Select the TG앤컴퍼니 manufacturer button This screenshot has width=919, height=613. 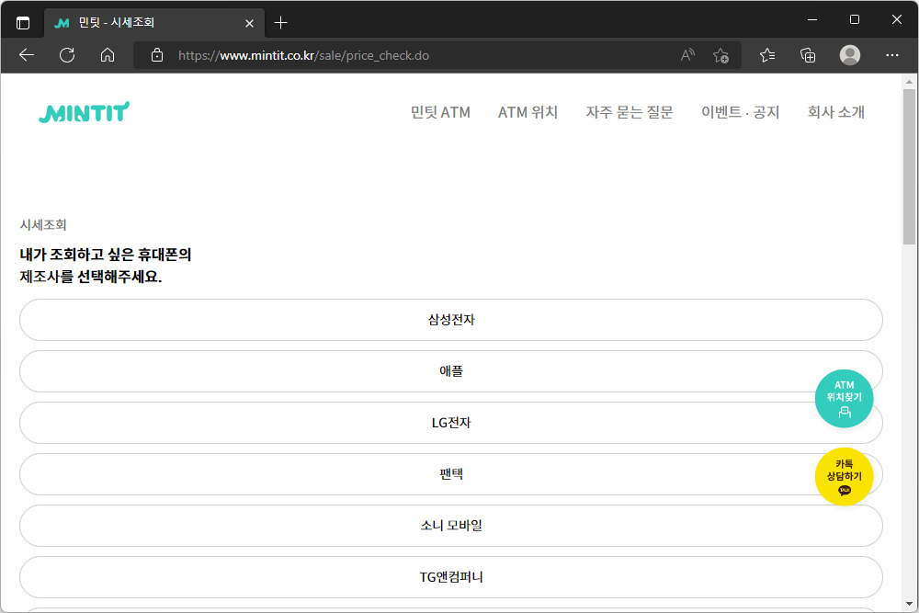450,577
